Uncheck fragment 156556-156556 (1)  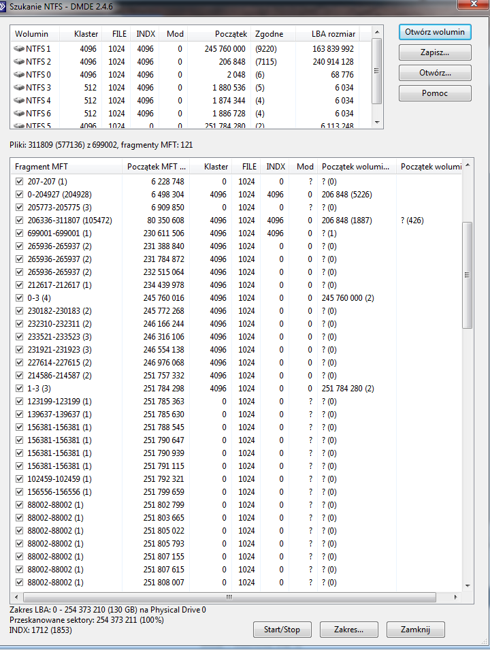point(19,491)
